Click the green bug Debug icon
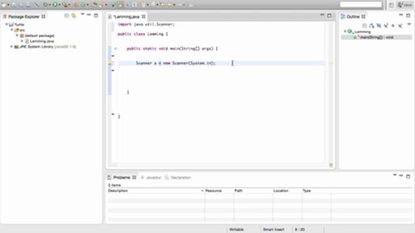 click(x=45, y=5)
